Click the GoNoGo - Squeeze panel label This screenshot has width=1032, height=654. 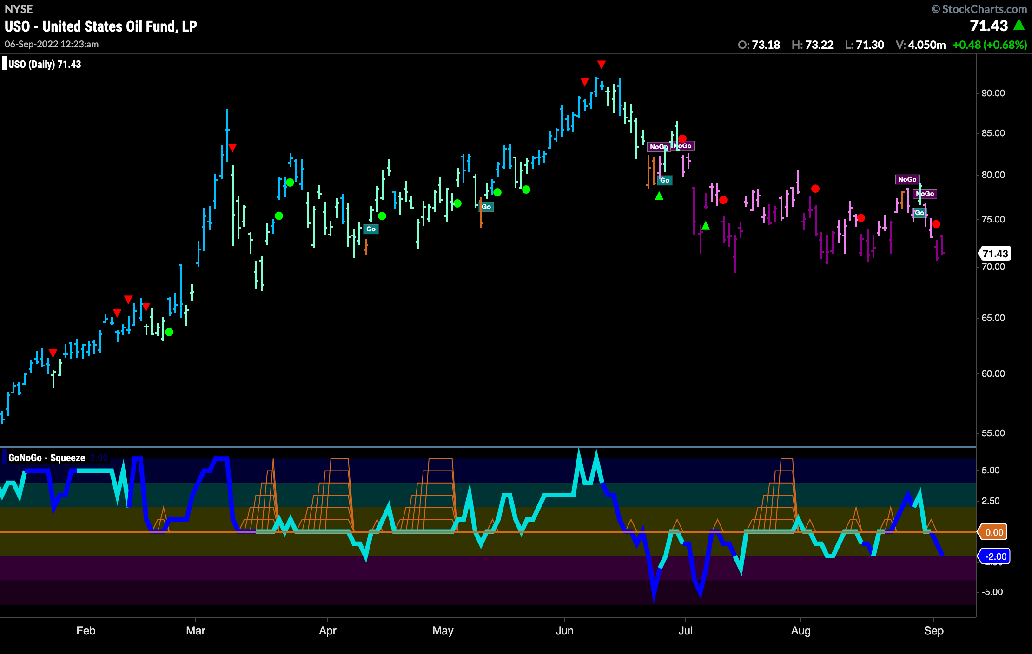[x=46, y=458]
